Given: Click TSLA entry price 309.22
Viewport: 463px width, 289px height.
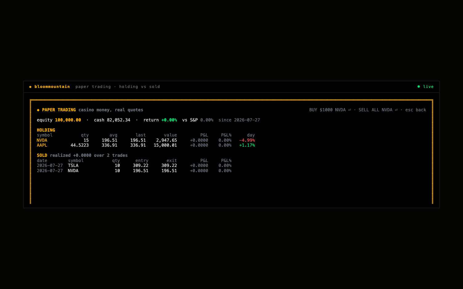Looking at the screenshot, I should (x=141, y=166).
